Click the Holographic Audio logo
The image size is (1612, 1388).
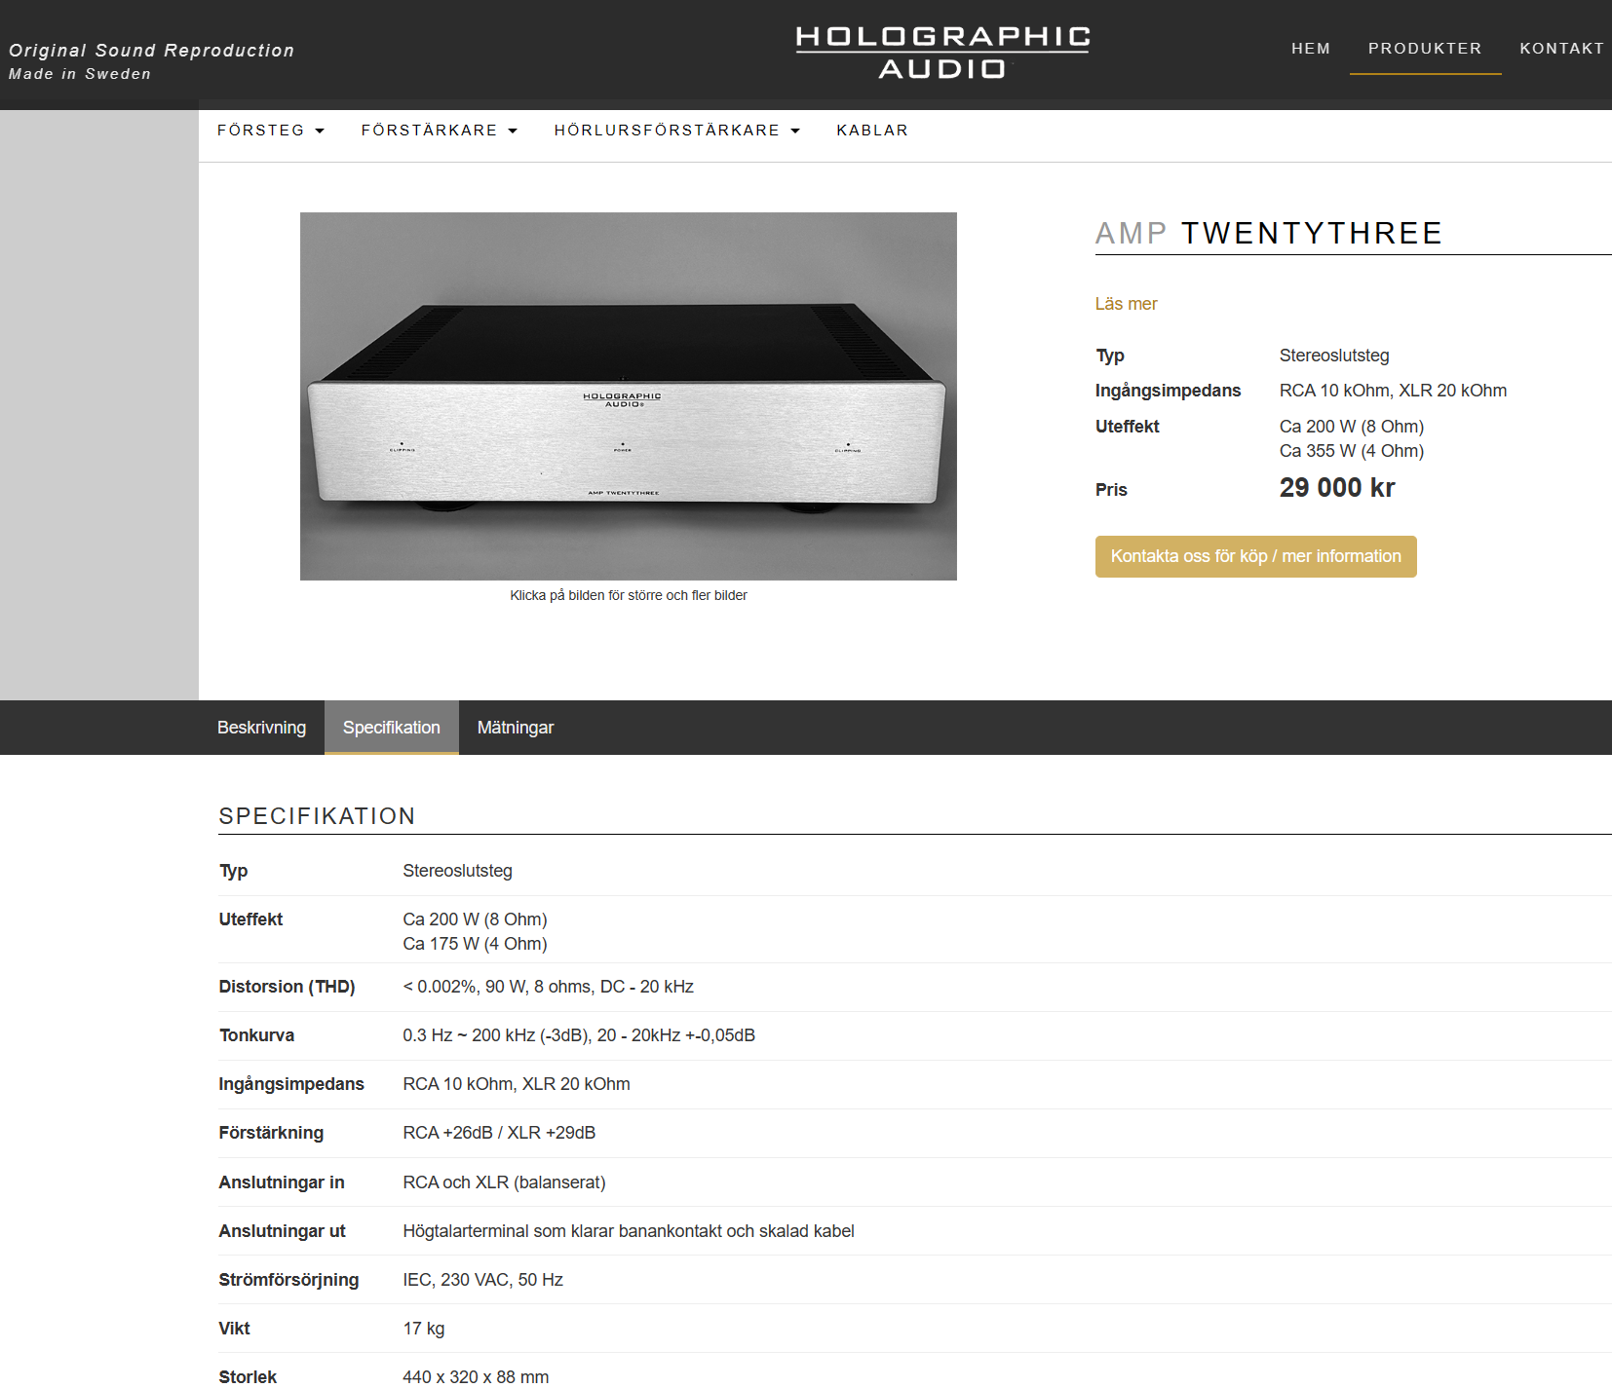(942, 53)
